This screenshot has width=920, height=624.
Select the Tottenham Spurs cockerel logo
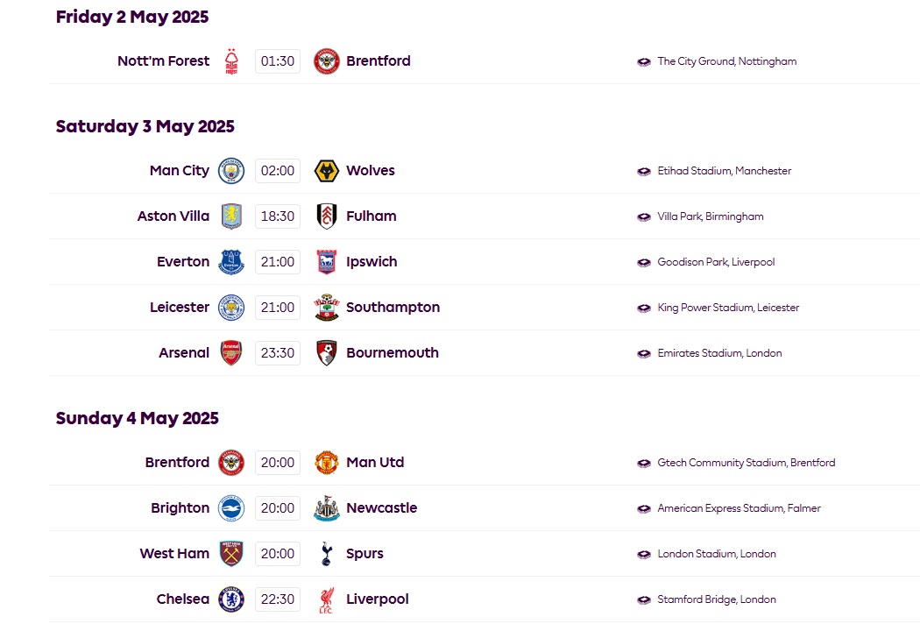point(326,554)
